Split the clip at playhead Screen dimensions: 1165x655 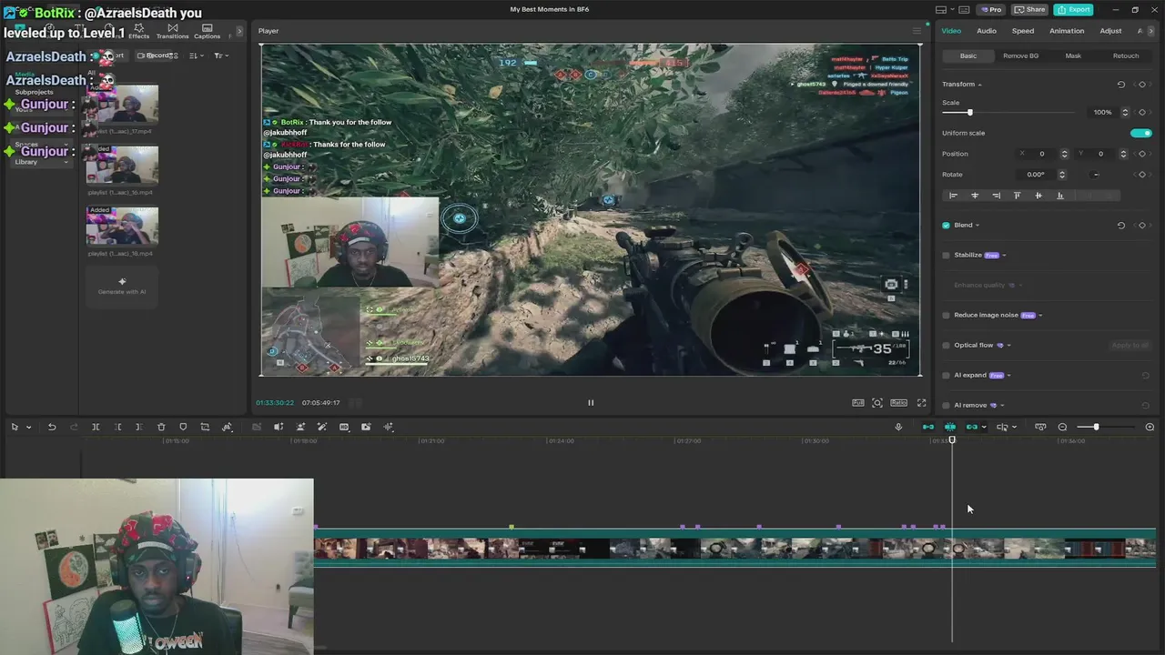96,427
